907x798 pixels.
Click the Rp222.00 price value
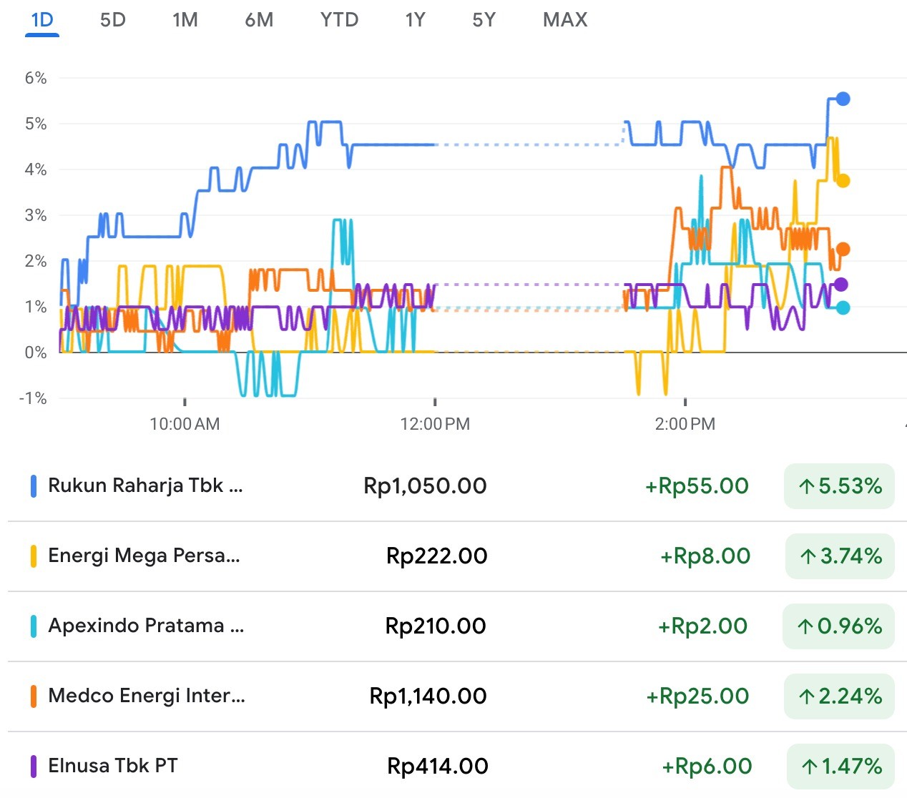(x=437, y=556)
